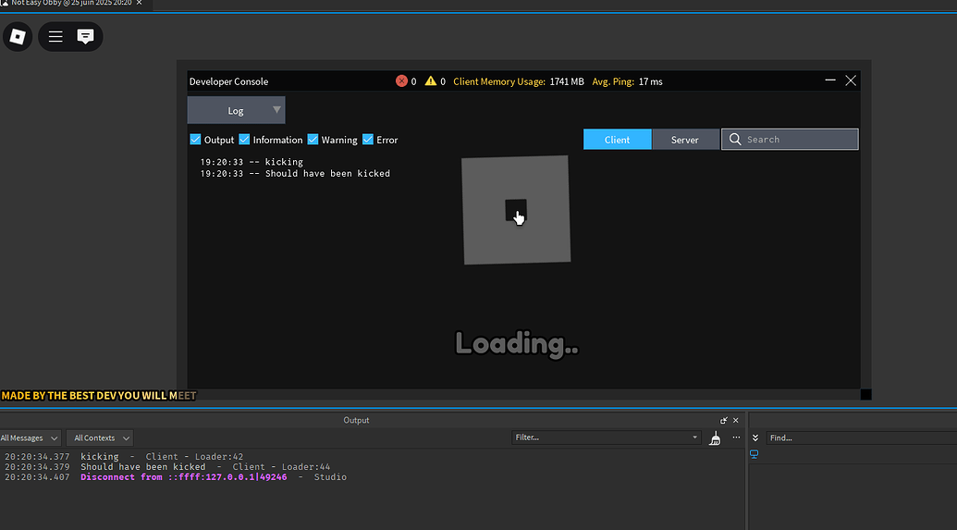Click the Find input field

coord(861,438)
